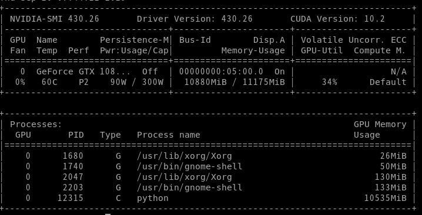Screen dimensions: 422x215
Task: Click the python process name
Action: (x=153, y=199)
